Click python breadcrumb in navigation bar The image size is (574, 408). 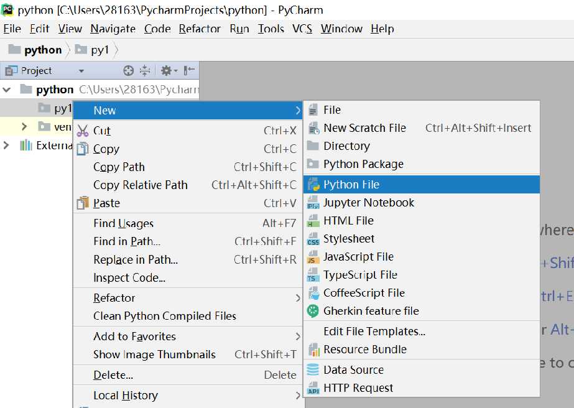point(35,50)
